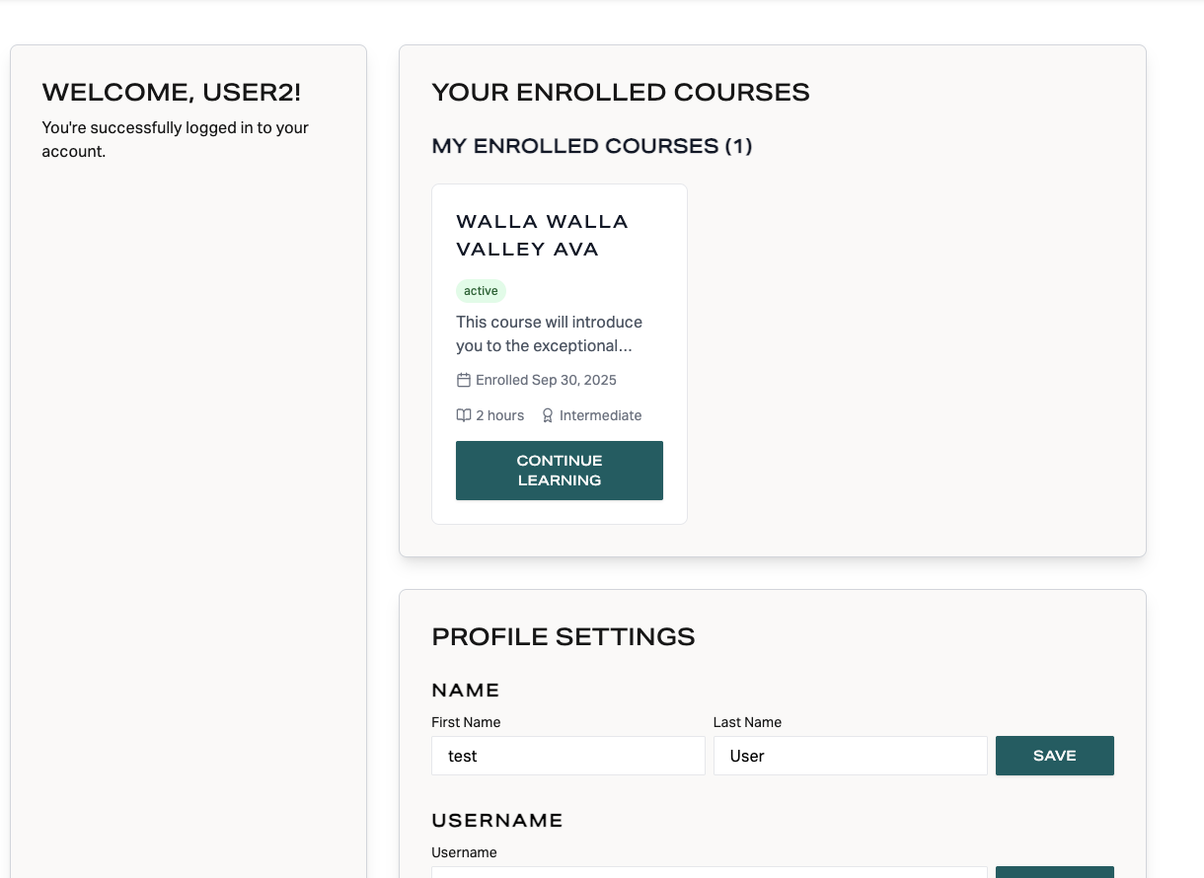
Task: Select the Enrolled Sep 30, 2025 text
Action: 546,380
